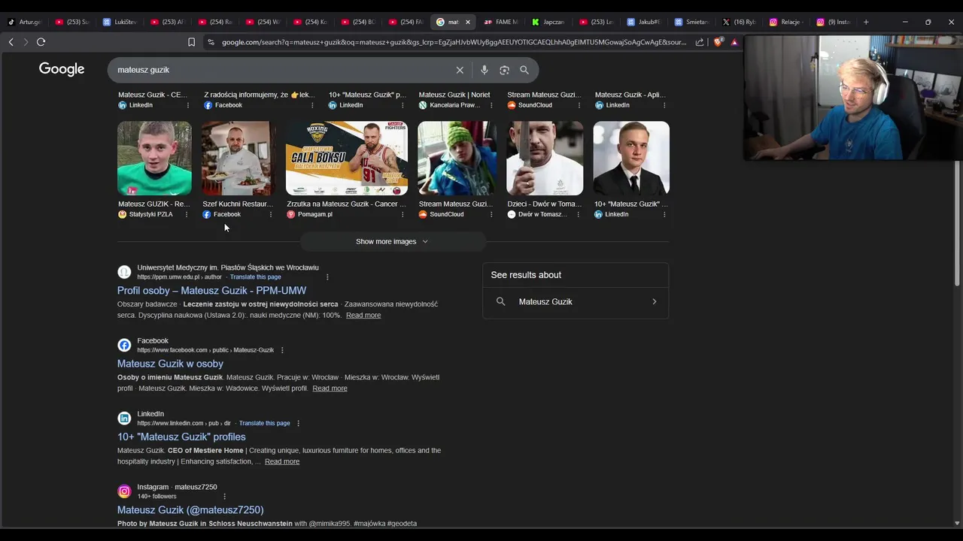This screenshot has width=963, height=541.
Task: Open the chef with plate image thumbnail
Action: [238, 158]
